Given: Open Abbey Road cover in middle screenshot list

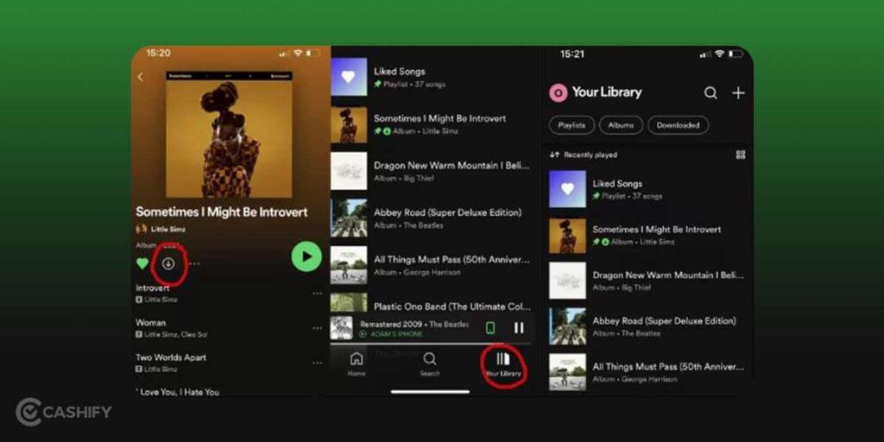Looking at the screenshot, I should coord(349,218).
